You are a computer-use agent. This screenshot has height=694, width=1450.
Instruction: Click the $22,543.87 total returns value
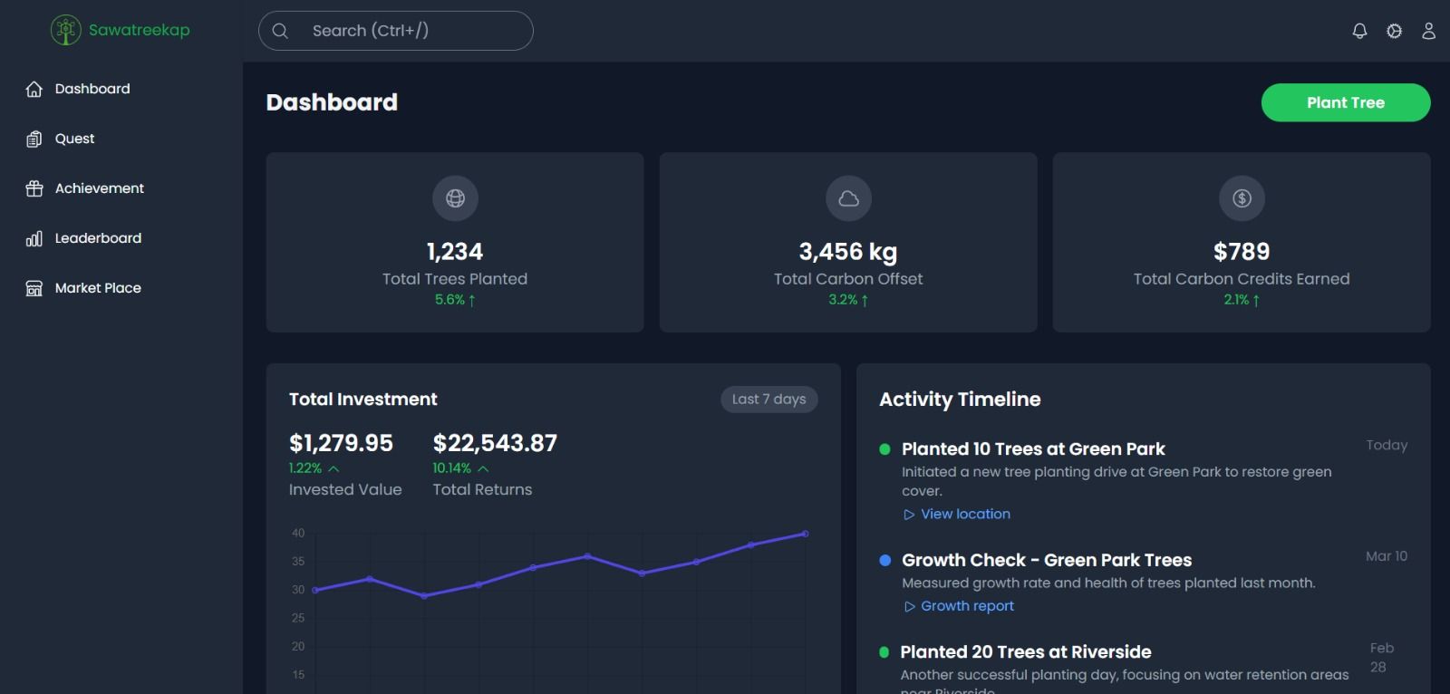click(x=495, y=443)
